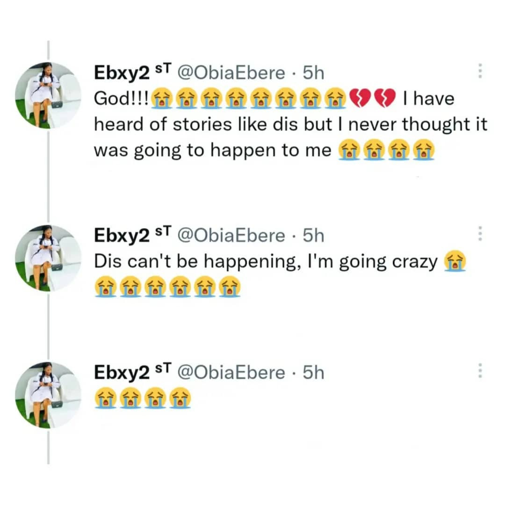Click @ObiaEbere handle on the emoji-only tweet
505x505 pixels.
(x=231, y=372)
